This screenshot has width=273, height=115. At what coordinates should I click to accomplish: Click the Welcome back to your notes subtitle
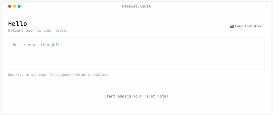coord(38,31)
